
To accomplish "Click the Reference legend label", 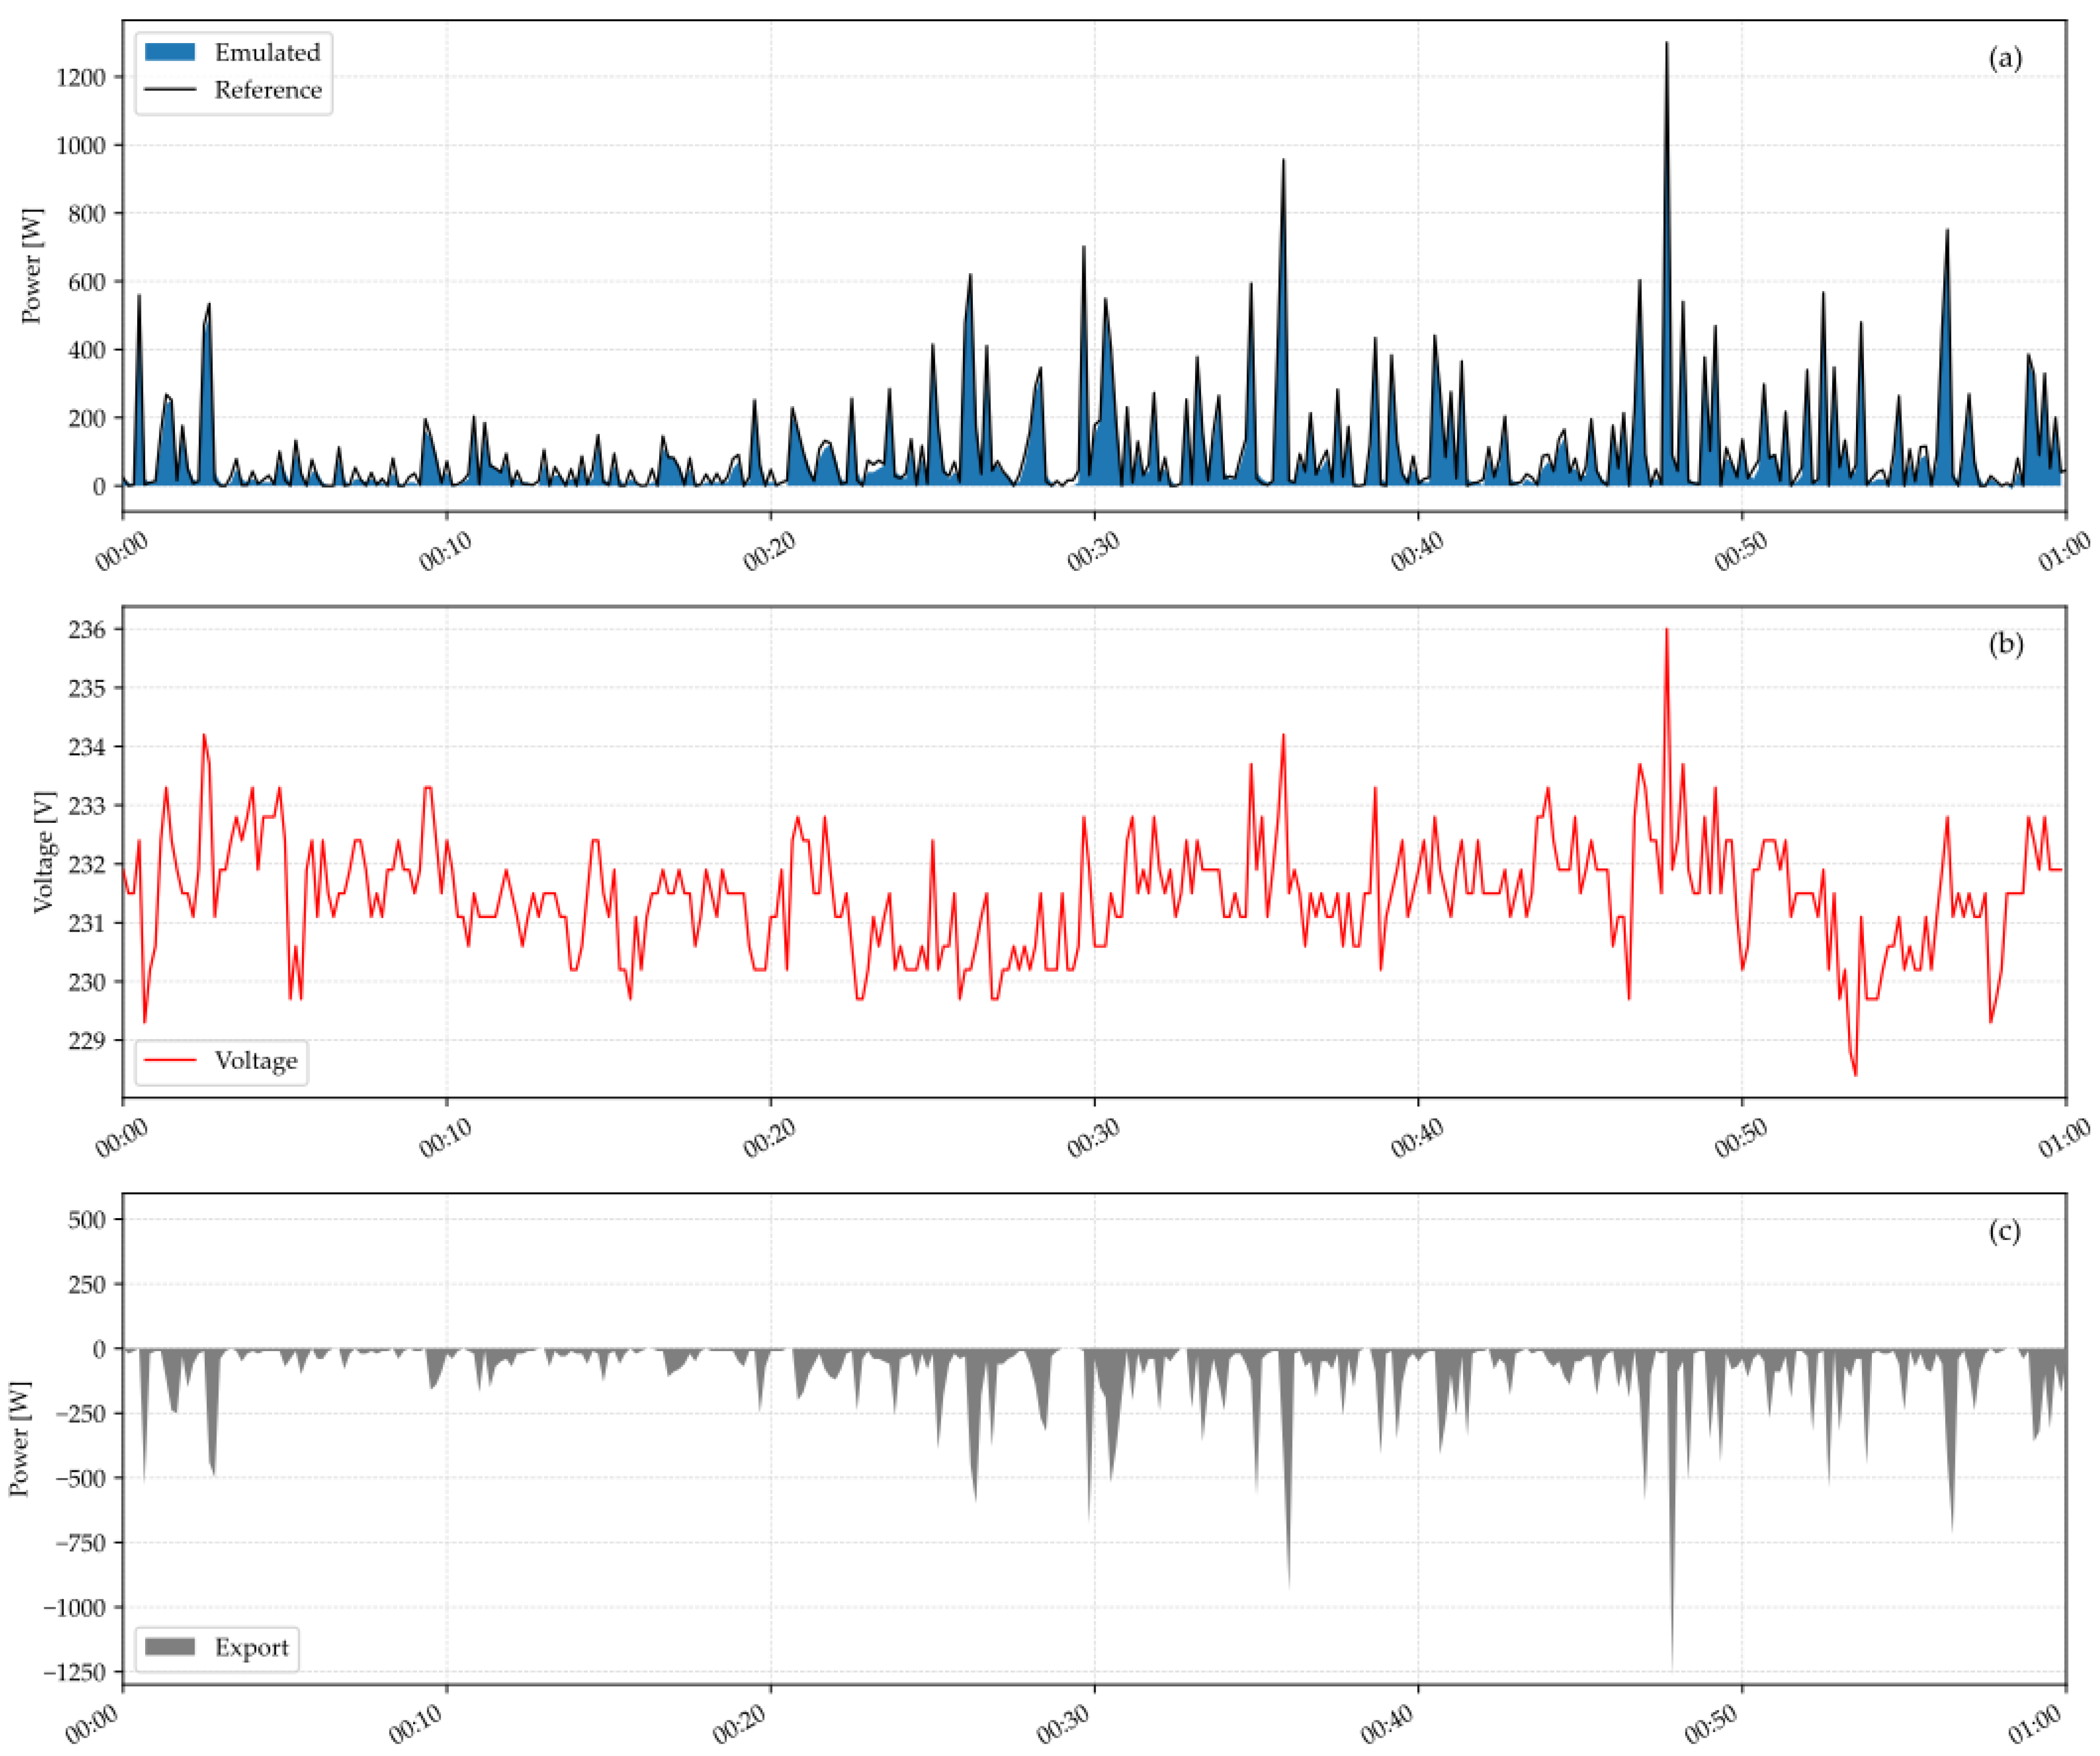I will pos(268,90).
